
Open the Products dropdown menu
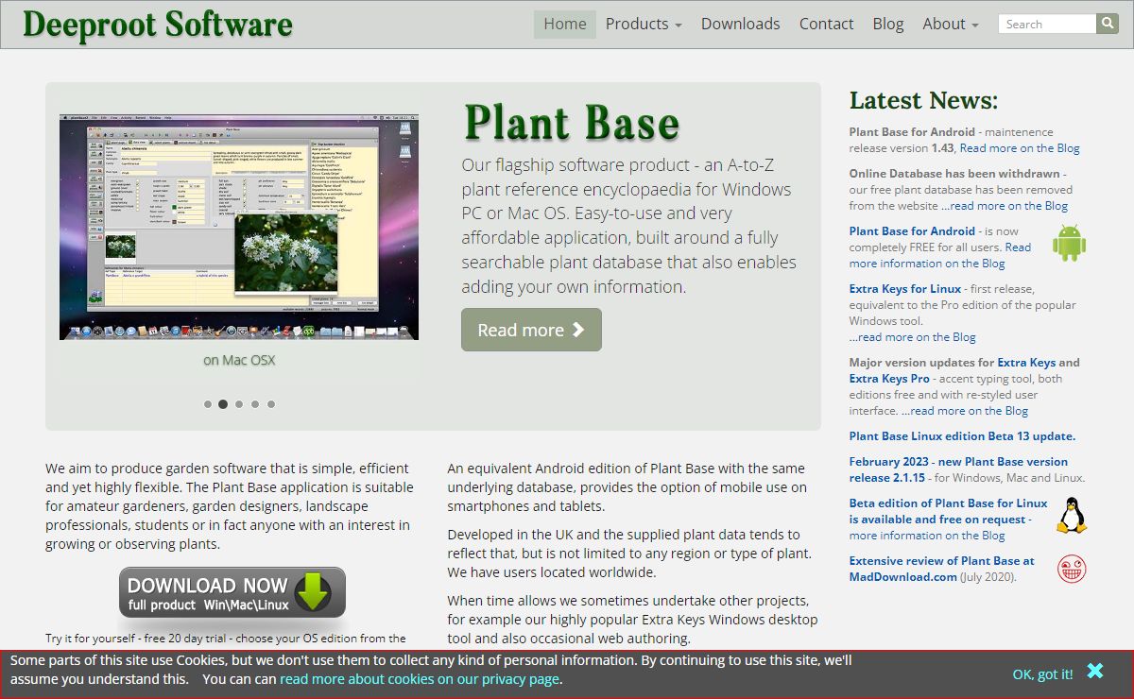(x=644, y=24)
